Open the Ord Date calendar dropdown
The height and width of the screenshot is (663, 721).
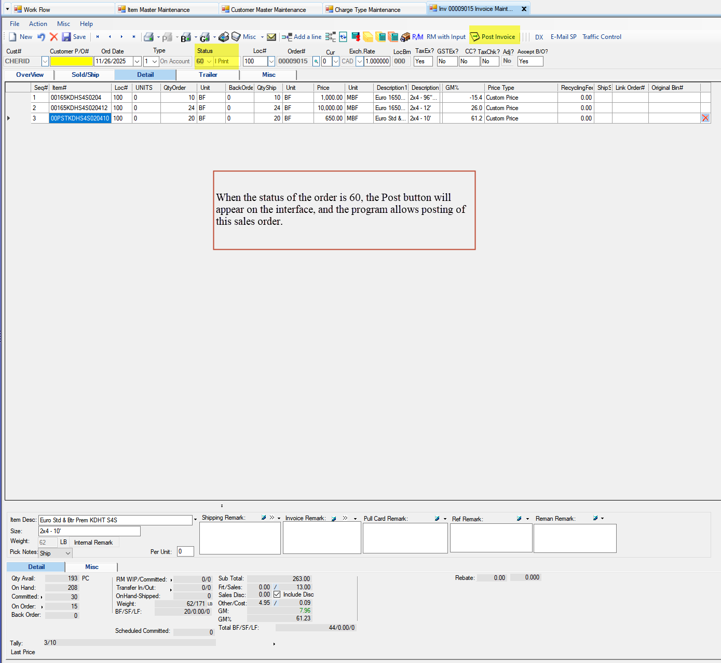[137, 61]
